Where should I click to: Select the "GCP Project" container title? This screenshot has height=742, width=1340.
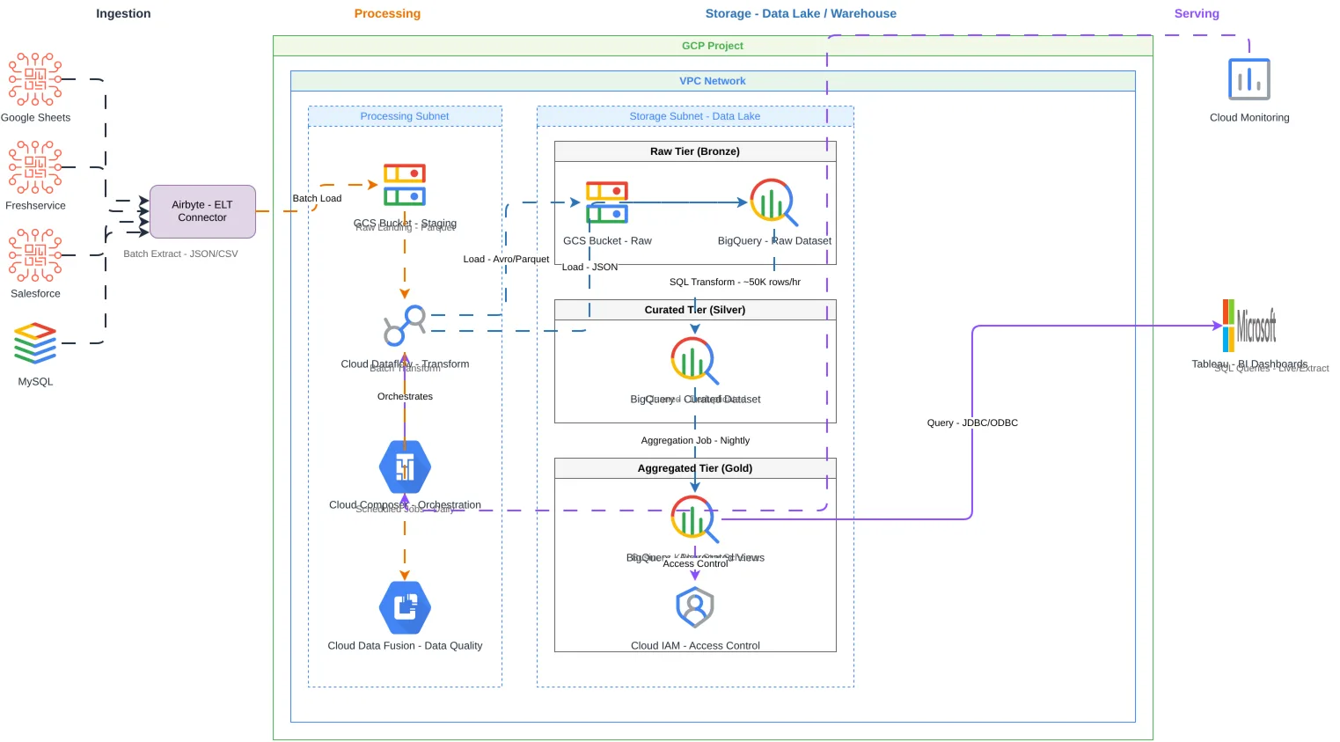click(x=713, y=46)
